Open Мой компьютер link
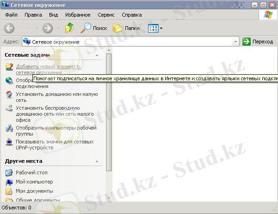The height and width of the screenshot is (214, 278). [x=34, y=182]
